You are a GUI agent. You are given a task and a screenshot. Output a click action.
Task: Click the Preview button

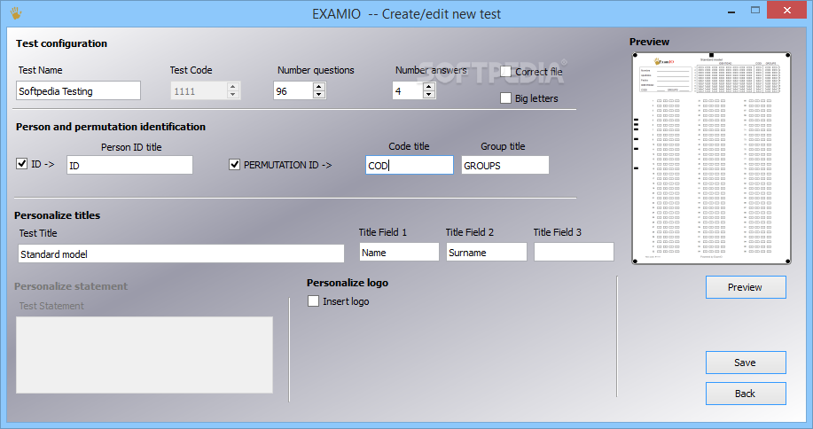click(x=746, y=287)
